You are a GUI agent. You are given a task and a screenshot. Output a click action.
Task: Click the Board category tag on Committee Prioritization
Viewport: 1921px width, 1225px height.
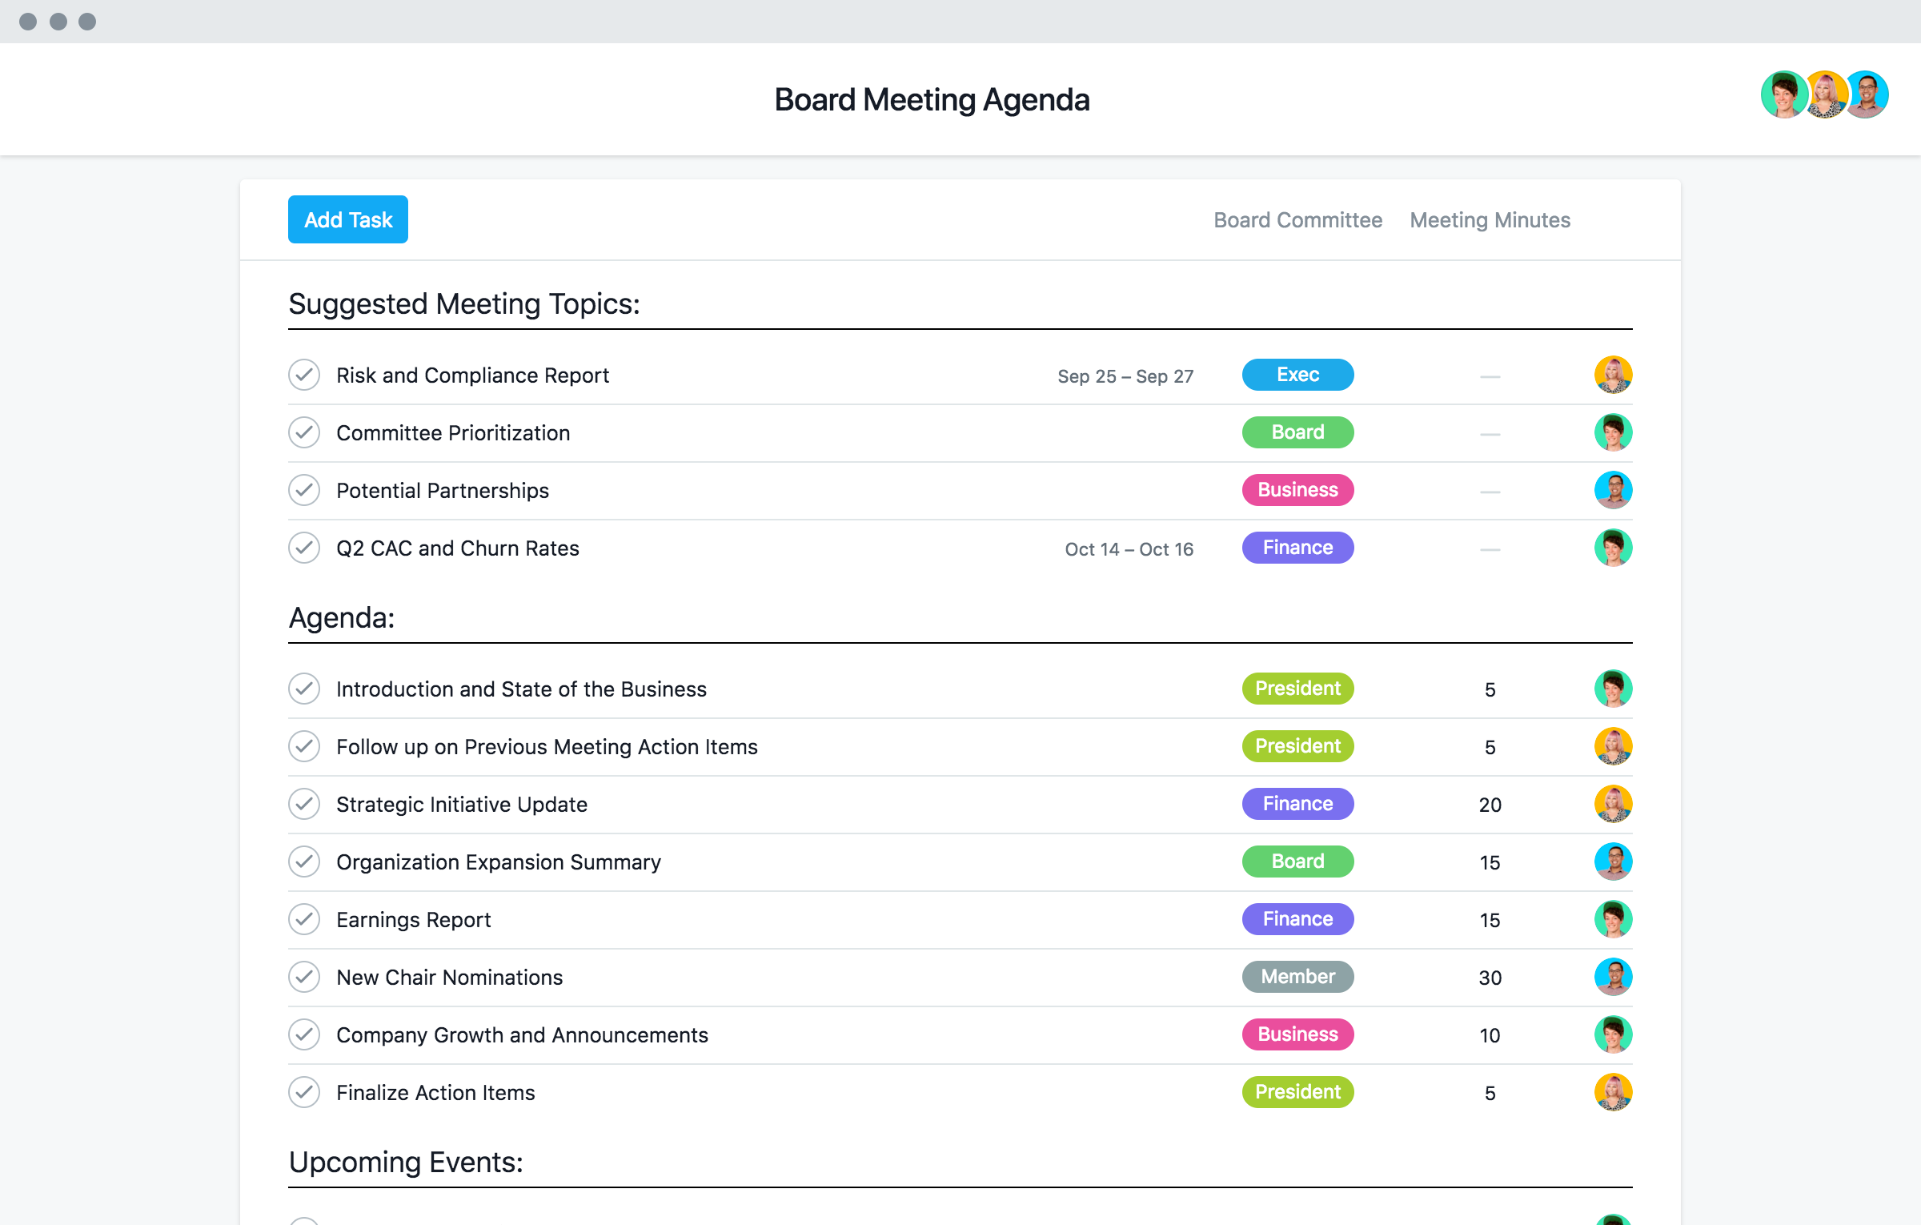[1298, 432]
